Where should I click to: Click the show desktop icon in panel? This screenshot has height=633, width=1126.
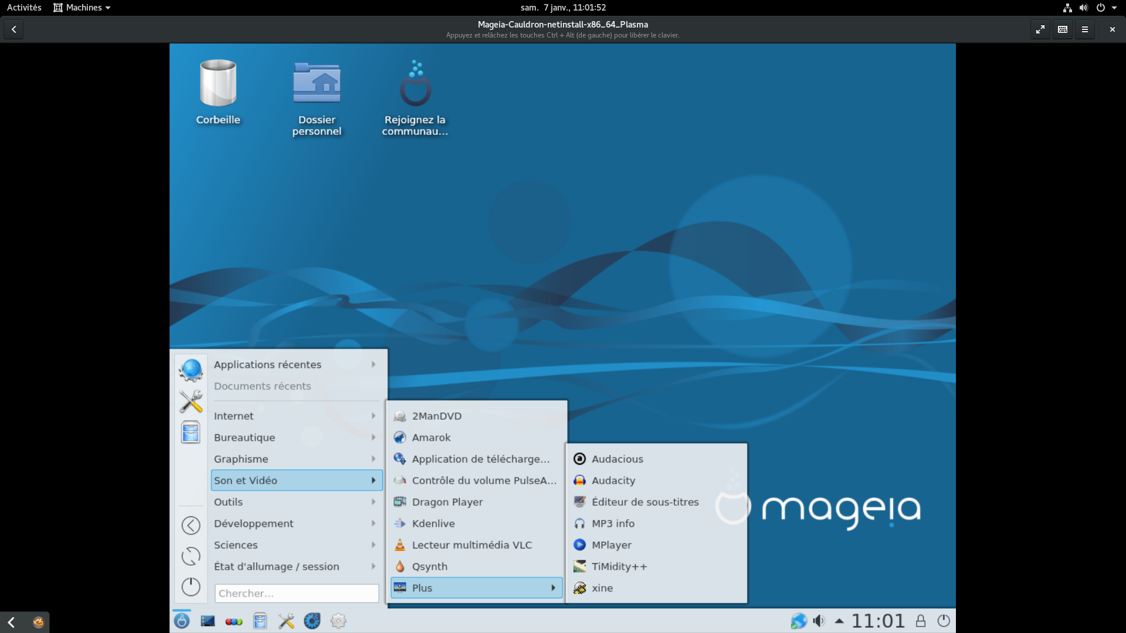(208, 621)
